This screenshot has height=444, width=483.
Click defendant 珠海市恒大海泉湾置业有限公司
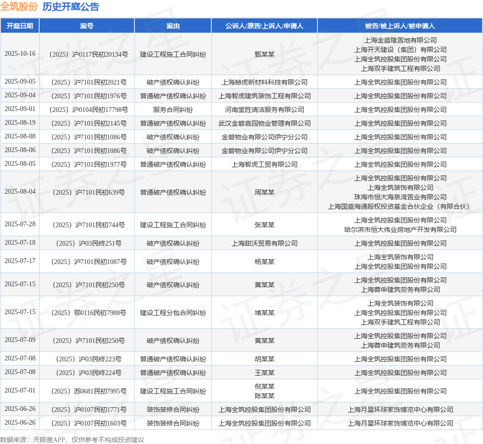pyautogui.click(x=400, y=197)
